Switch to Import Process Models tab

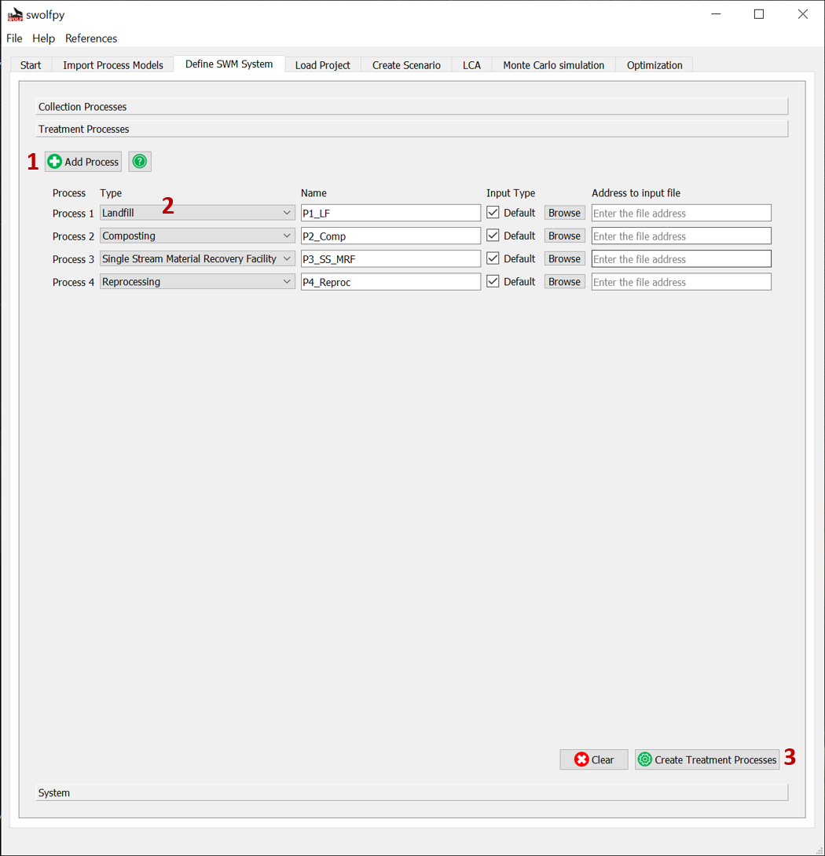tap(113, 65)
